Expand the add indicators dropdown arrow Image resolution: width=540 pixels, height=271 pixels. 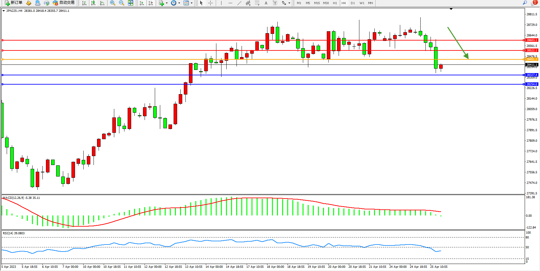tap(167, 3)
